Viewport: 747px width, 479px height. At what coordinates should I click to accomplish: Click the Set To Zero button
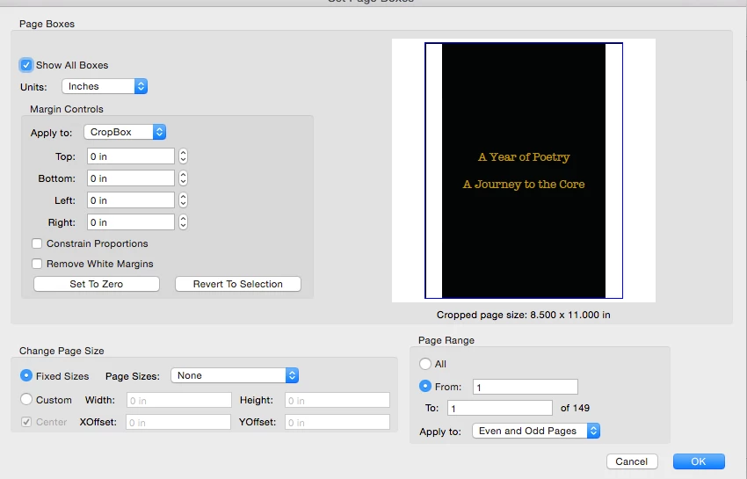tap(97, 284)
